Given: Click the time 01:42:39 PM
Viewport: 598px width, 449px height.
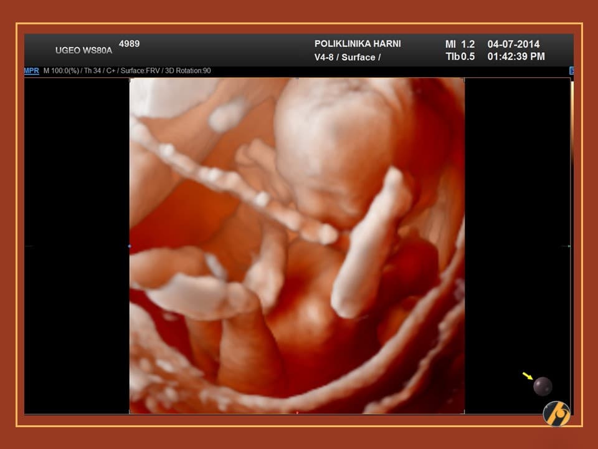Looking at the screenshot, I should (x=516, y=57).
